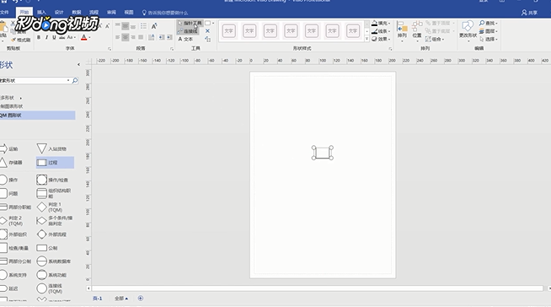The width and height of the screenshot is (551, 307).
Task: Select the 判定 1 (TQM) diamond shape
Action: click(x=51, y=207)
